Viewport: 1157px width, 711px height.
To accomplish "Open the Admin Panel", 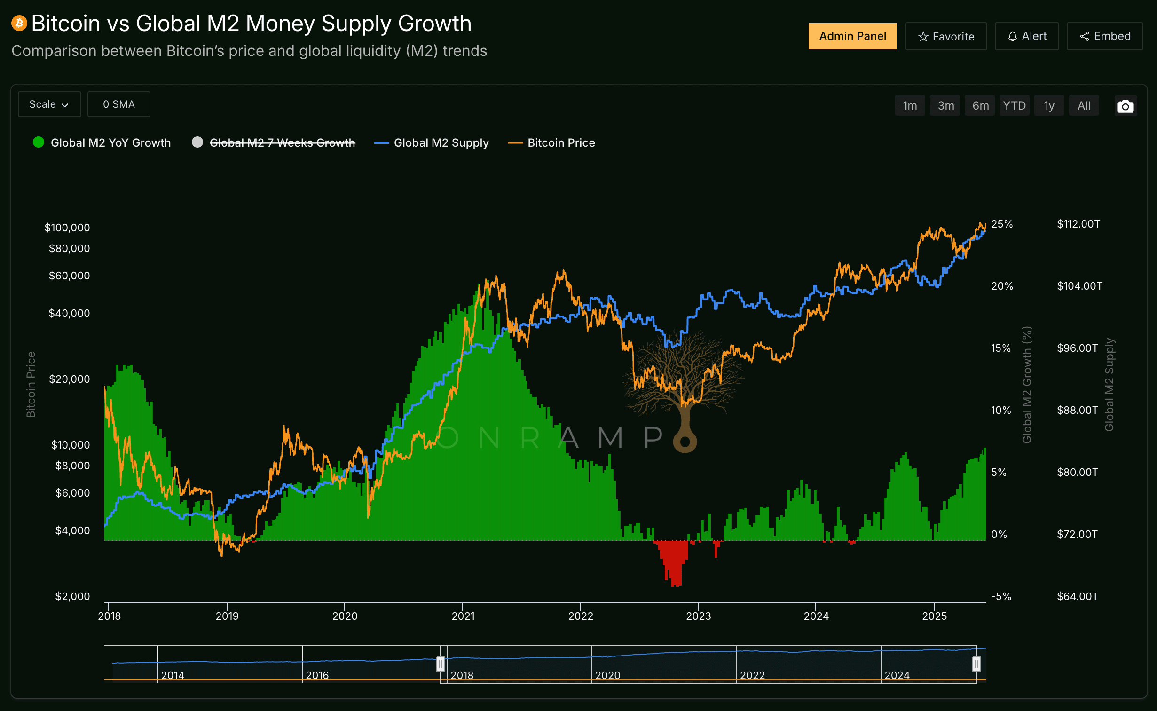I will pyautogui.click(x=852, y=36).
